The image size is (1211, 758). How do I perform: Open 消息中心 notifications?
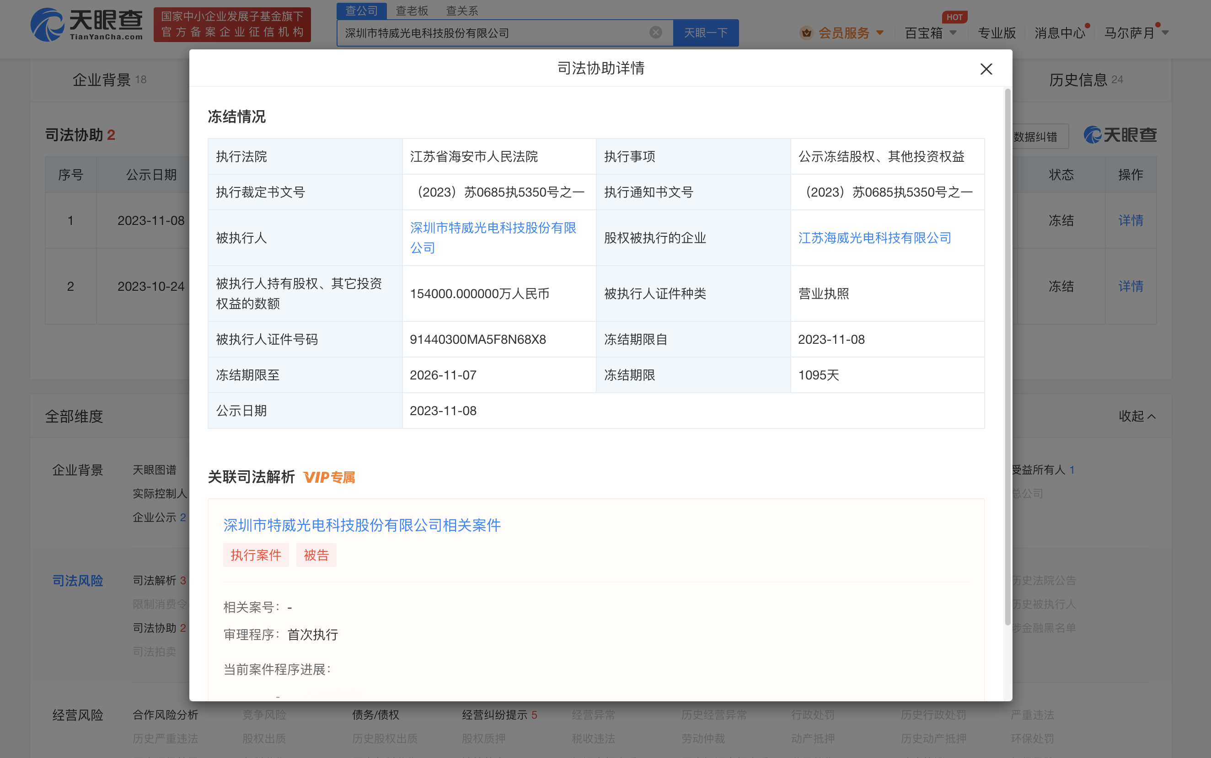pos(1059,33)
